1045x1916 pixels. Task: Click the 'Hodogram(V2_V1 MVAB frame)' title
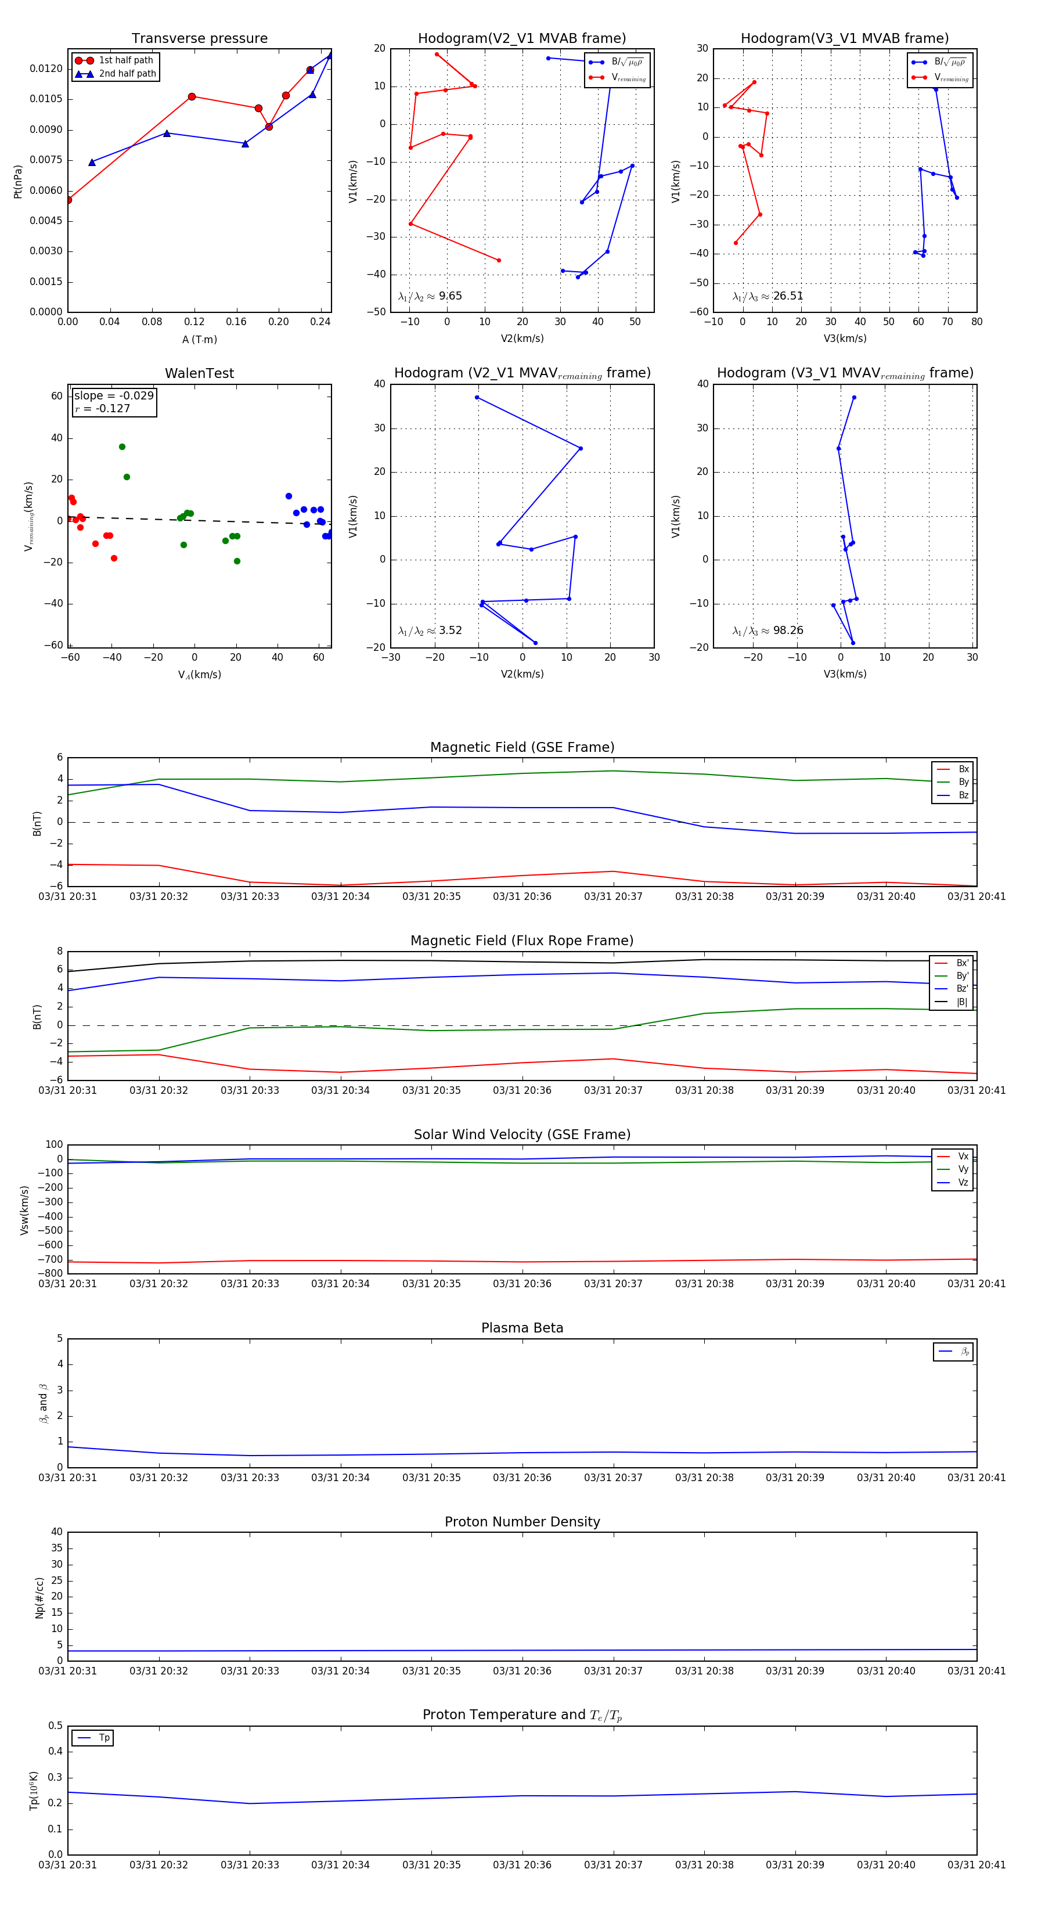(x=522, y=39)
